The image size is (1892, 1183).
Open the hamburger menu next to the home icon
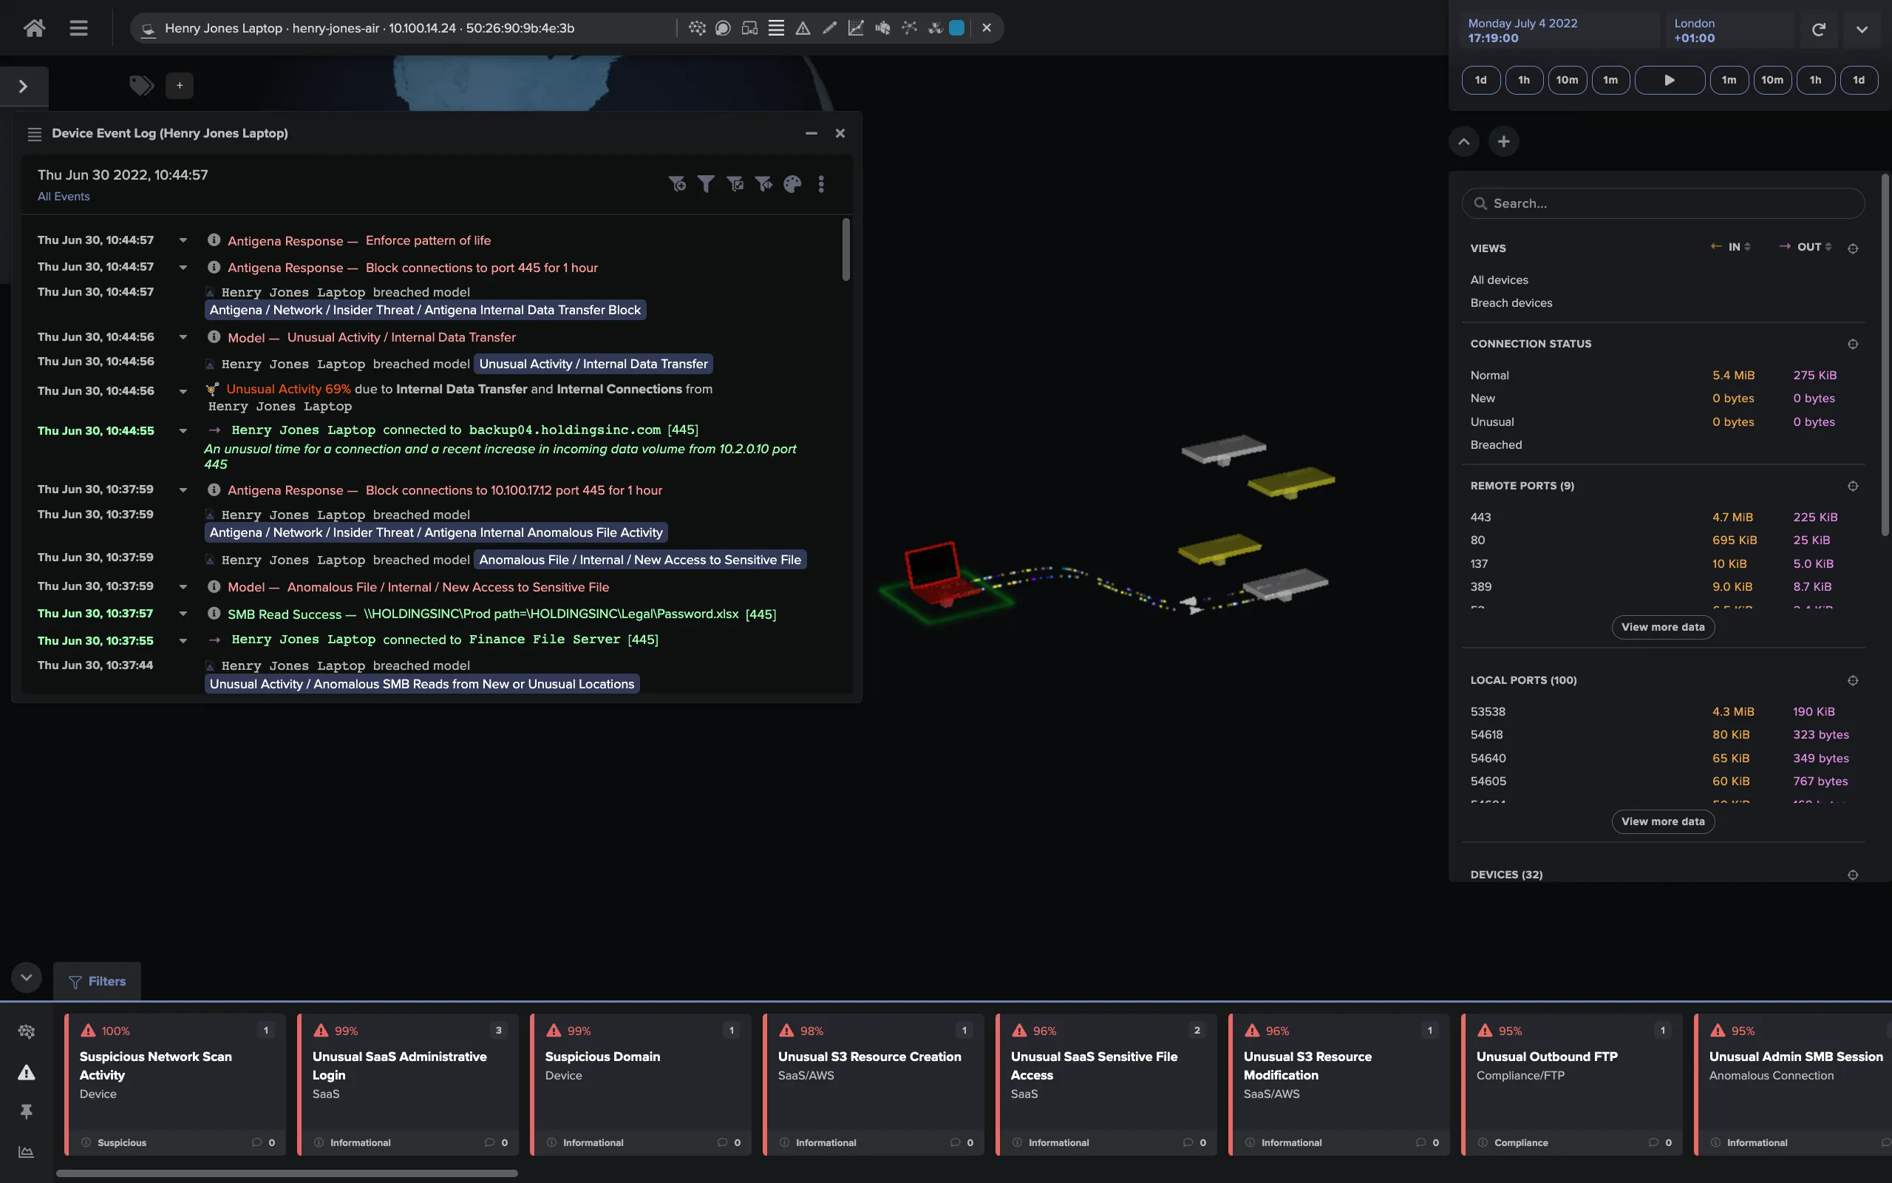(79, 27)
